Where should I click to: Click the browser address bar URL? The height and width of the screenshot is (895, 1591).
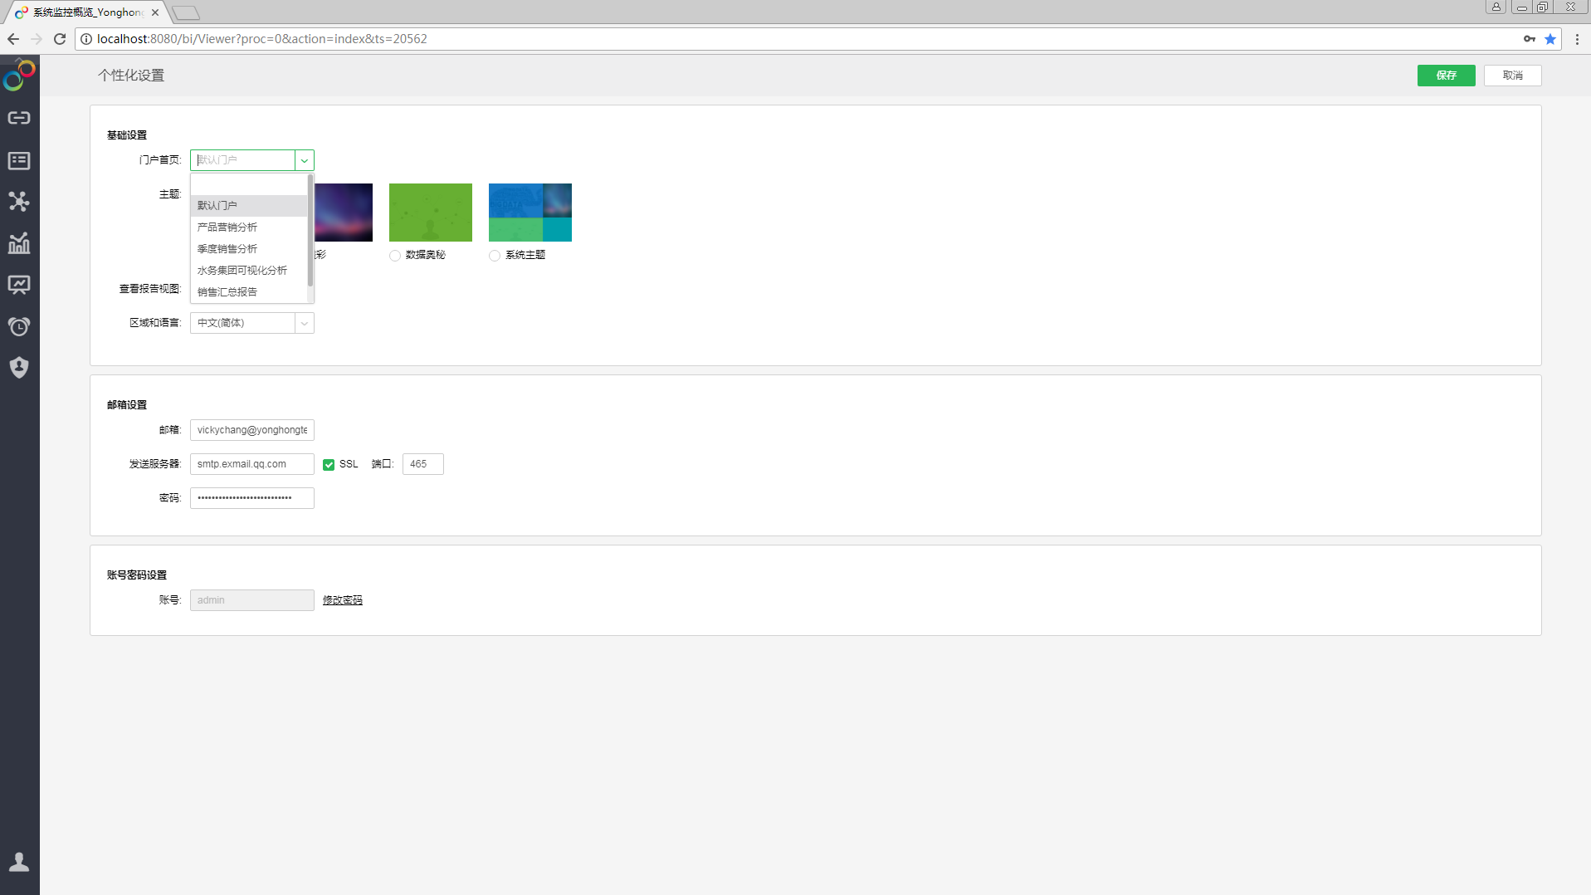(262, 39)
